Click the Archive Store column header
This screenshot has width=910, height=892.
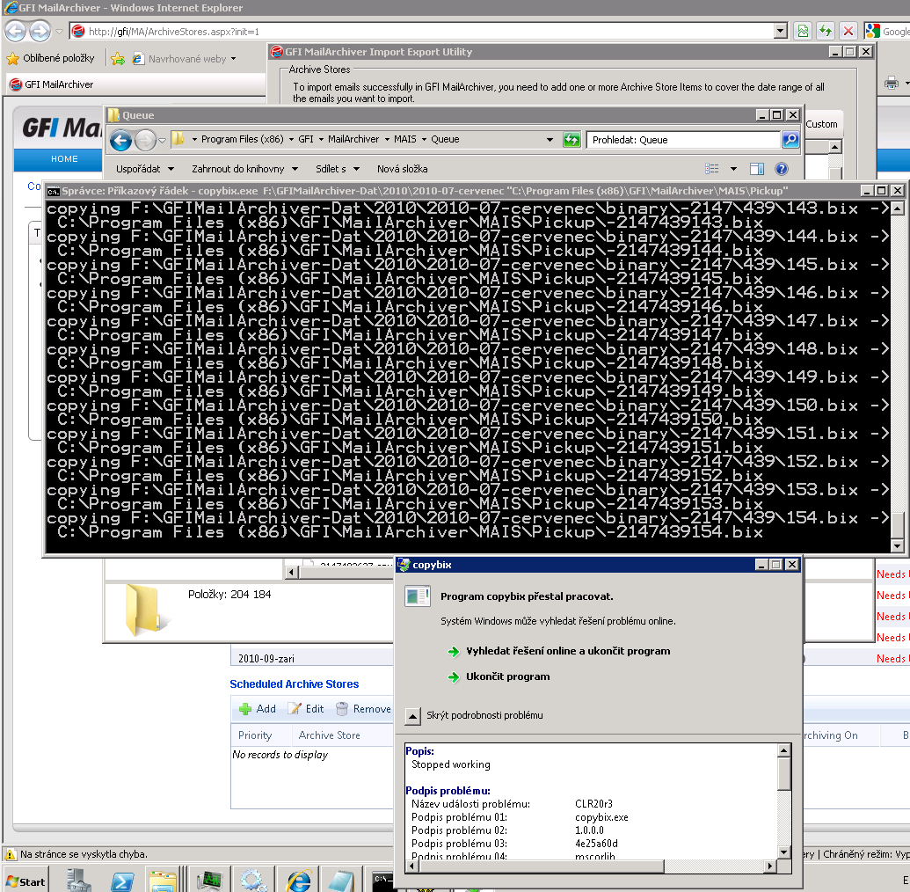coord(329,735)
